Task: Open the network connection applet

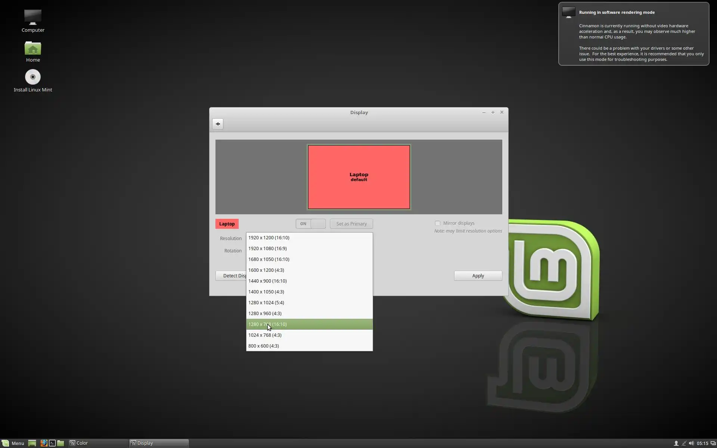Action: pyautogui.click(x=684, y=443)
